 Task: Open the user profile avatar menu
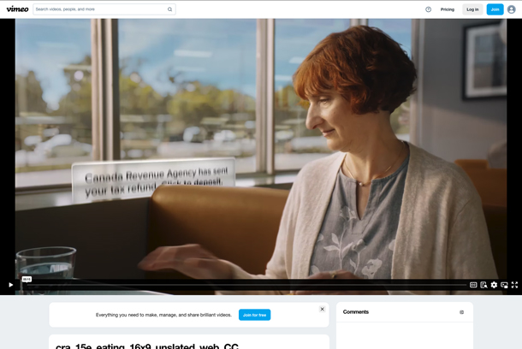click(512, 9)
